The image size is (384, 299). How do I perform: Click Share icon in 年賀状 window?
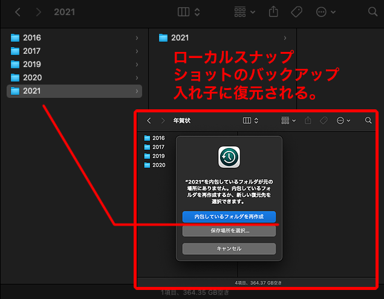pos(308,120)
